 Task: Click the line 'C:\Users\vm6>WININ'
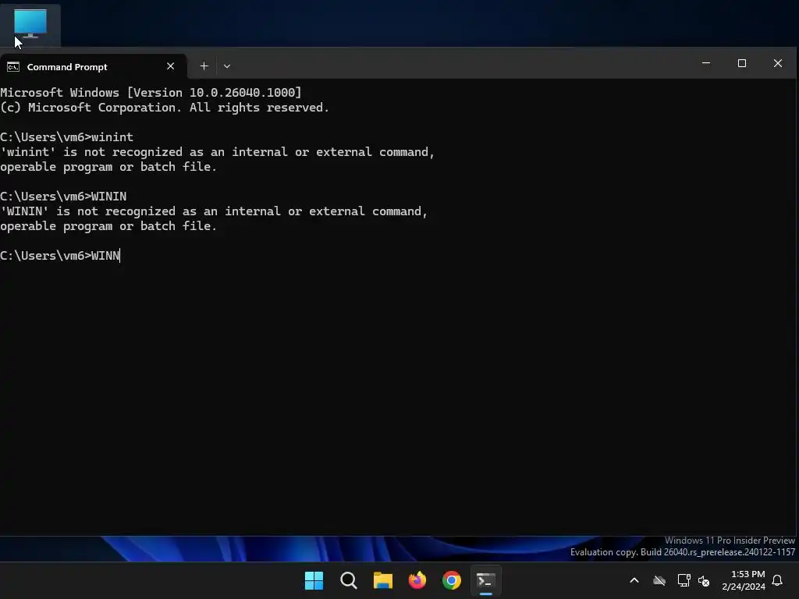(x=63, y=197)
